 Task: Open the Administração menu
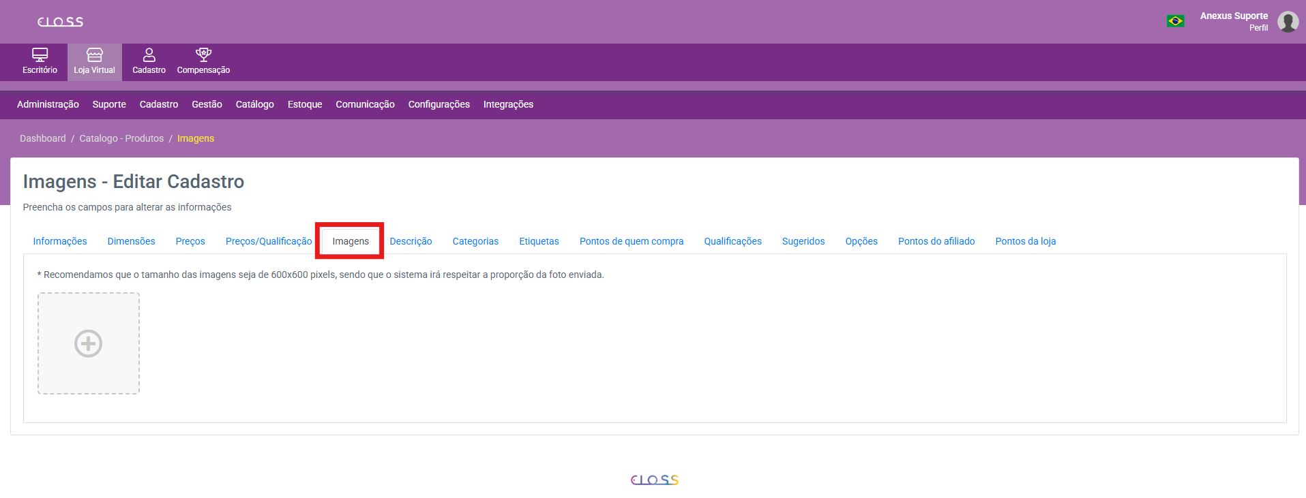48,104
